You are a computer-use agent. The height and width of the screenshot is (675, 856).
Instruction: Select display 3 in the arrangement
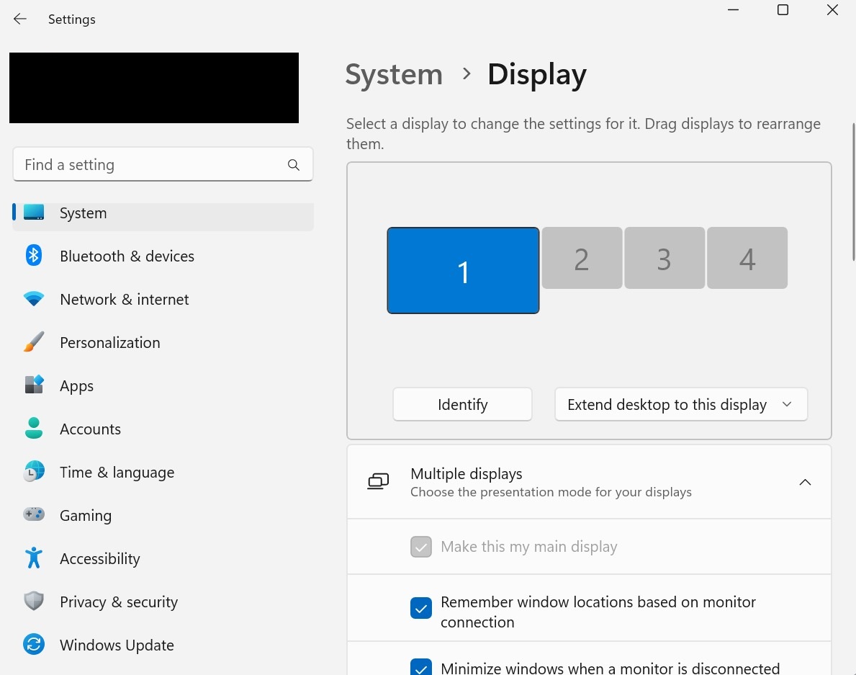664,259
